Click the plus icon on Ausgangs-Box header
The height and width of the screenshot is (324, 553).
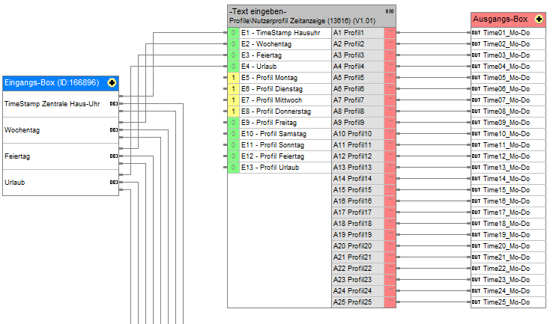tap(539, 19)
